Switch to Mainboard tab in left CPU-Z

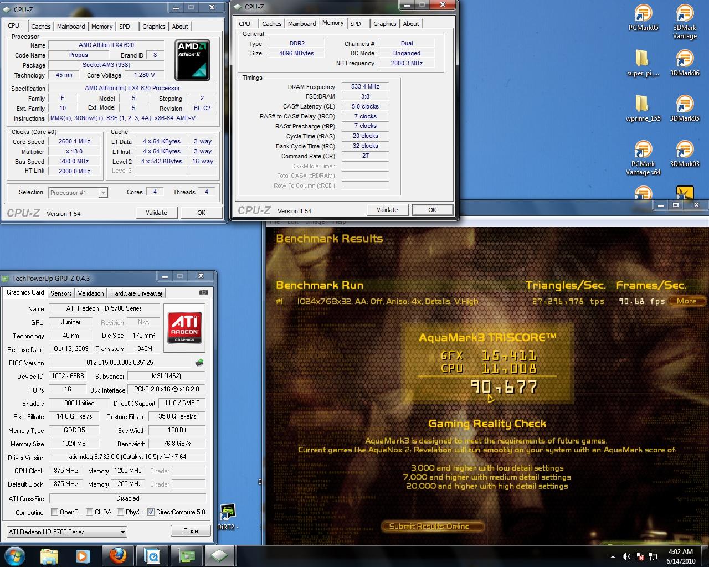(x=71, y=27)
